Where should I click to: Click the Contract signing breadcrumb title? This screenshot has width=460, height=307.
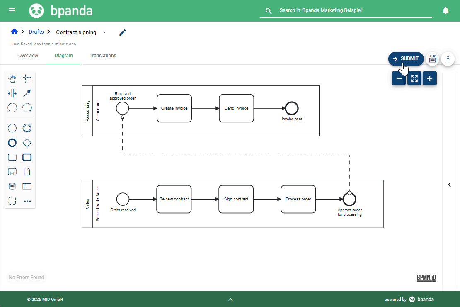click(76, 32)
